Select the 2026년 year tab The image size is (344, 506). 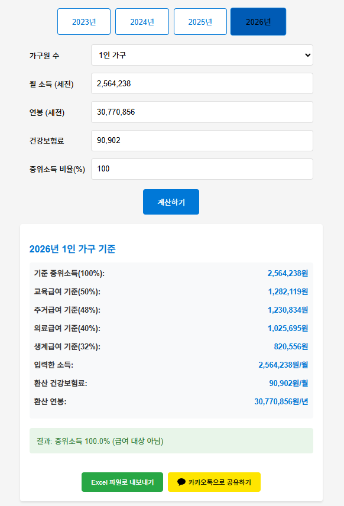pos(258,22)
